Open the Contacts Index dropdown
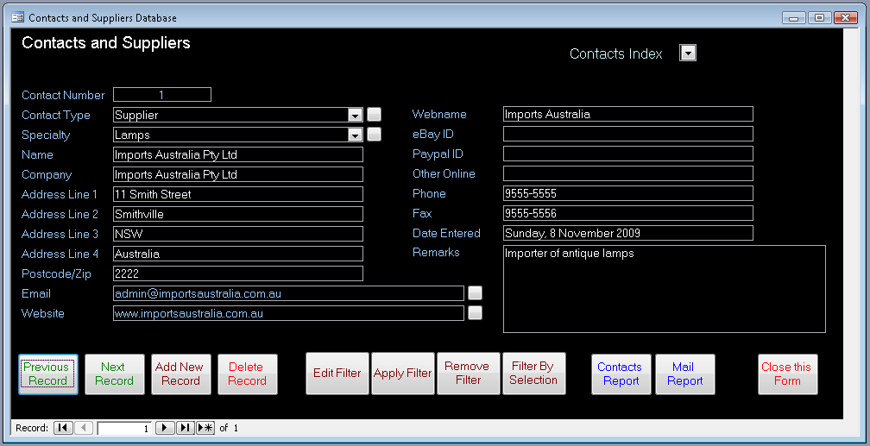 [x=688, y=53]
